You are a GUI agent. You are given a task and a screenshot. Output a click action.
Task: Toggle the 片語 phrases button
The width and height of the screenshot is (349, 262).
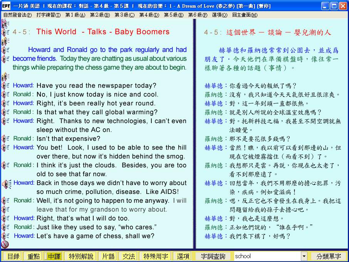point(107,256)
